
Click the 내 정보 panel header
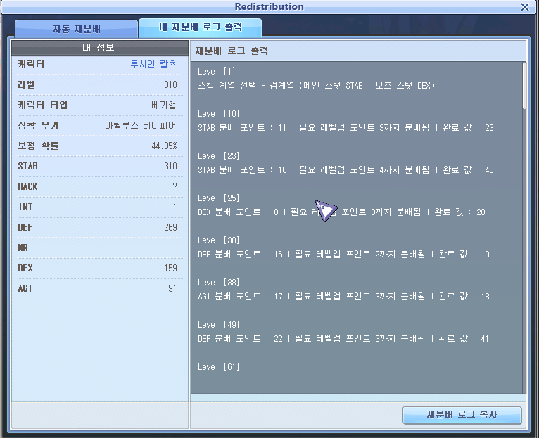pyautogui.click(x=100, y=47)
